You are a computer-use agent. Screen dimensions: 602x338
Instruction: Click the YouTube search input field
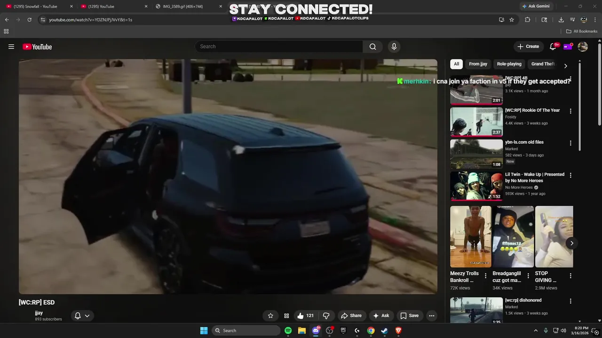tap(279, 46)
